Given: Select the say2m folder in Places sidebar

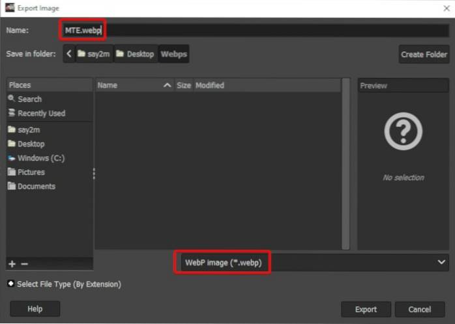Looking at the screenshot, I should coord(29,129).
